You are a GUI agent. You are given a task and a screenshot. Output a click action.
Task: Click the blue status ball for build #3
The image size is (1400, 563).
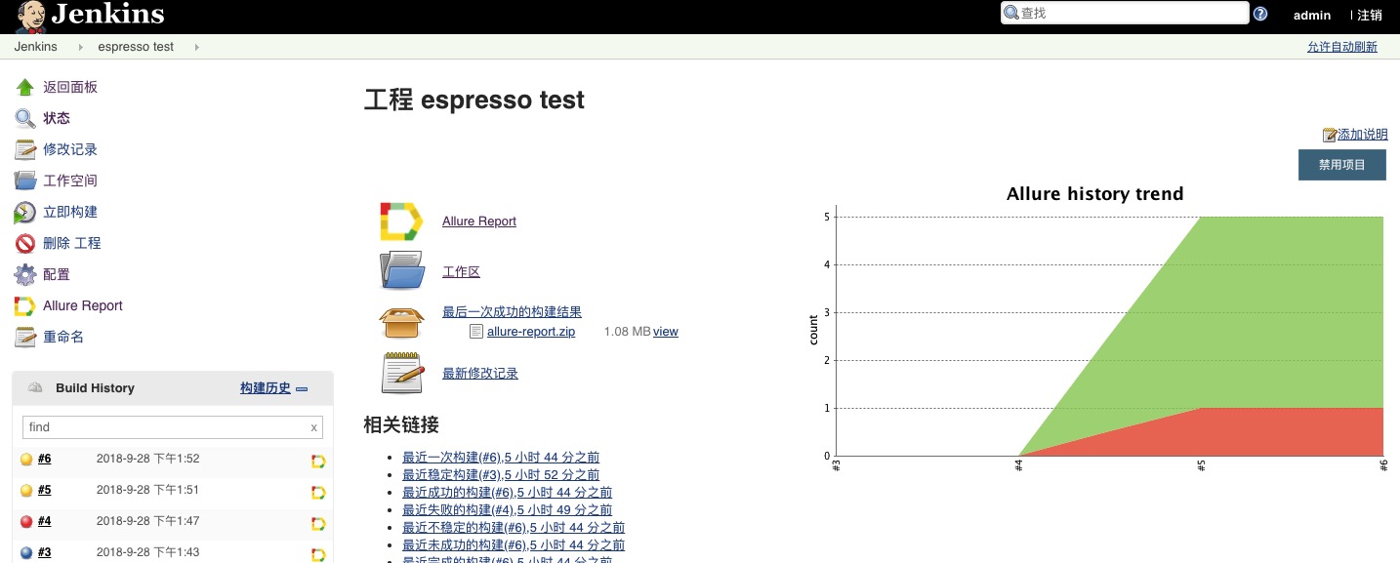[x=26, y=552]
